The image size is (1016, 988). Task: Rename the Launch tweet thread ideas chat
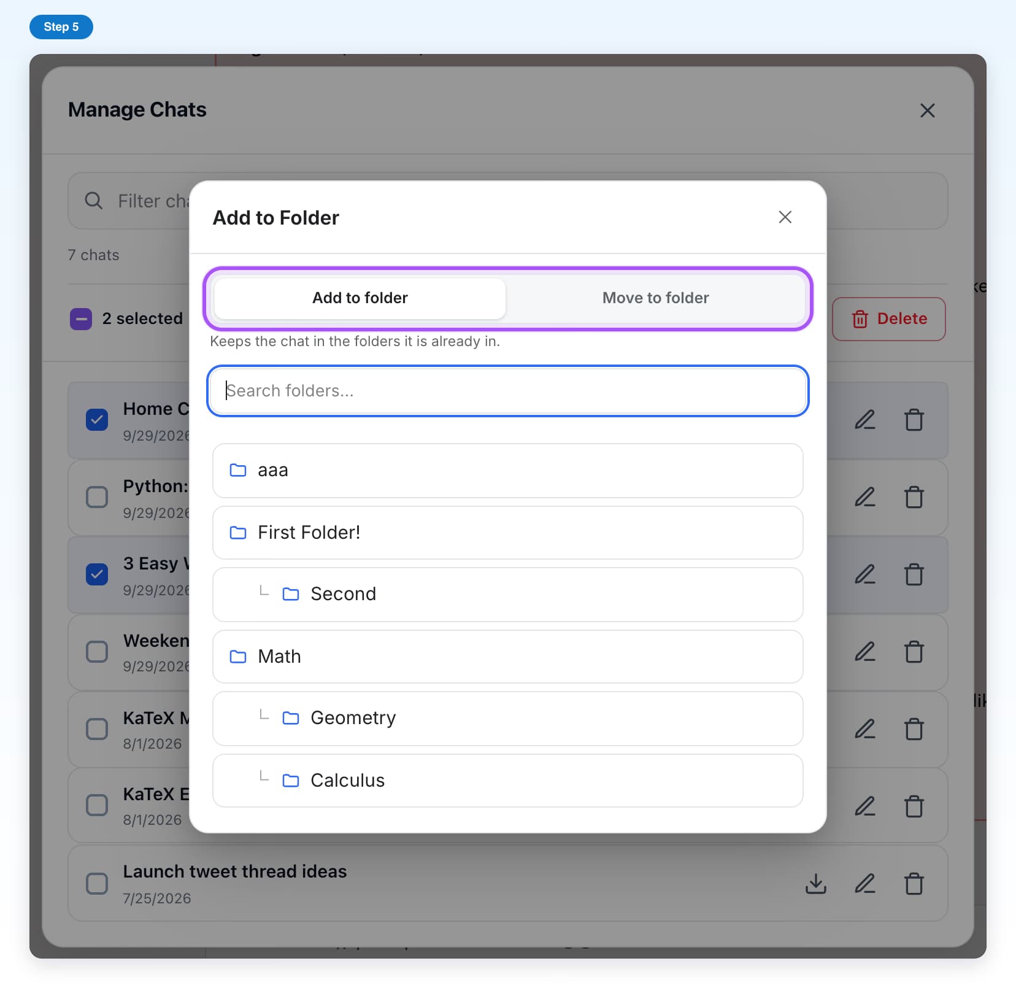(865, 884)
